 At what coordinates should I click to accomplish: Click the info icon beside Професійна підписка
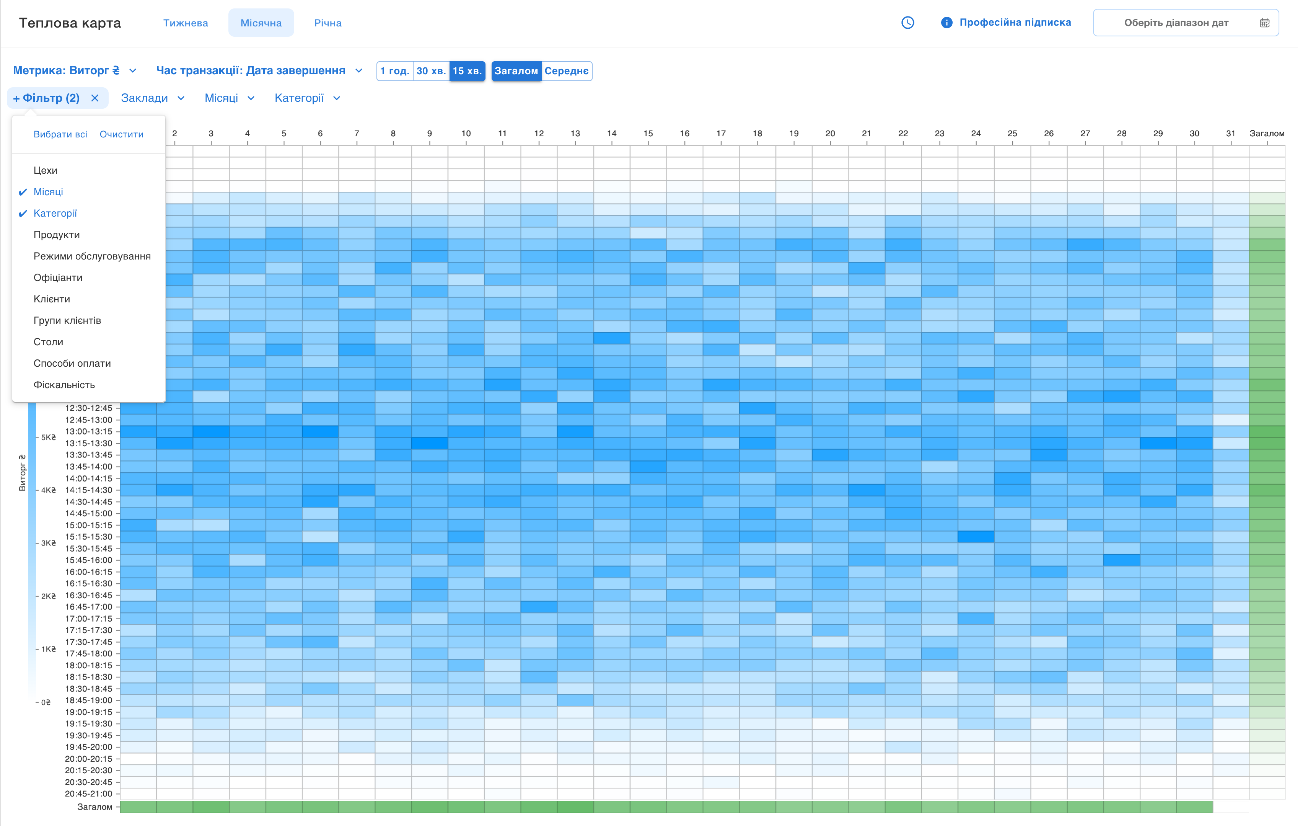pyautogui.click(x=946, y=23)
